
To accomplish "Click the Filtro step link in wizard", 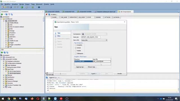I will [59, 36].
